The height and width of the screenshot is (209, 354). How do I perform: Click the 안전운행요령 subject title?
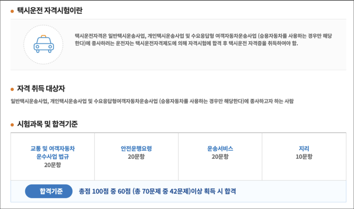[136, 148]
